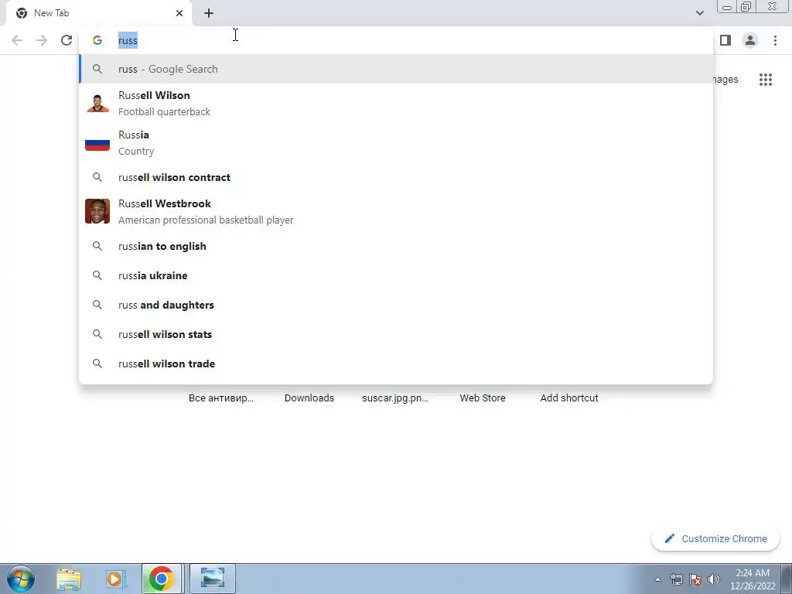Click the network tray icon
Viewport: 792px width, 594px height.
point(676,579)
